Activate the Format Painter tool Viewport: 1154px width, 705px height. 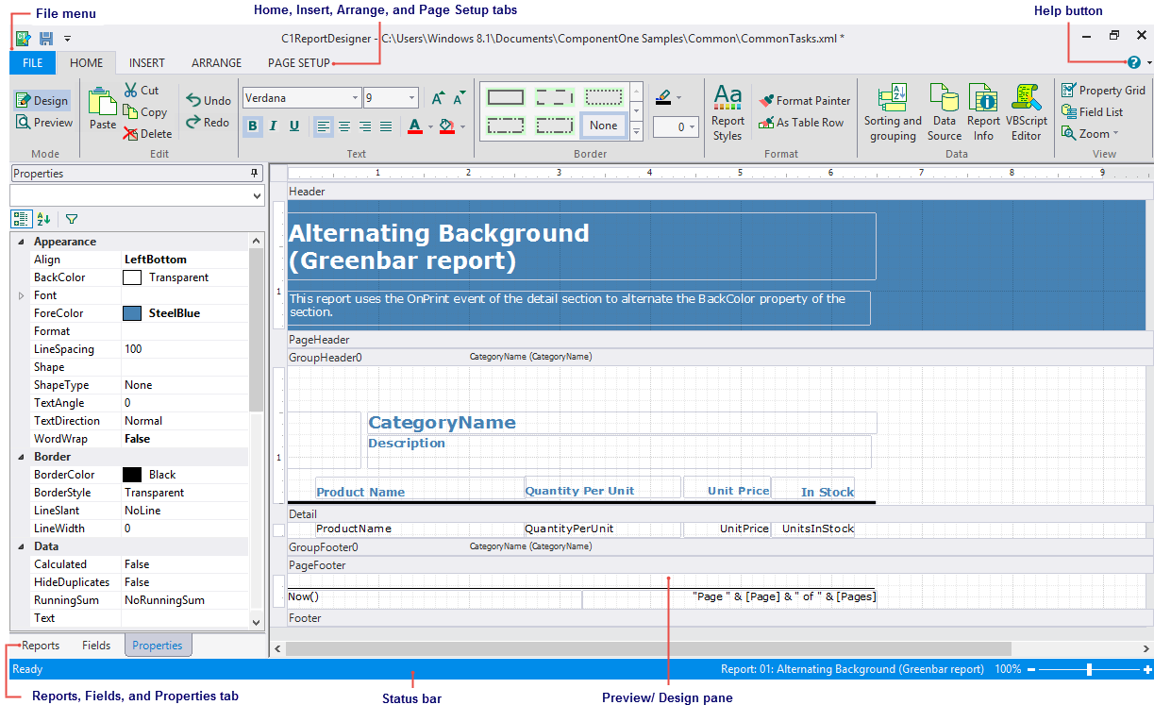pyautogui.click(x=805, y=100)
